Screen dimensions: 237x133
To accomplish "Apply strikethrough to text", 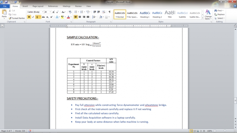I will tap(44, 17).
